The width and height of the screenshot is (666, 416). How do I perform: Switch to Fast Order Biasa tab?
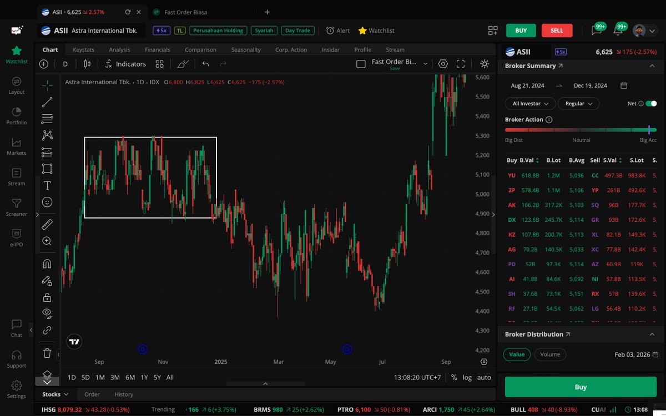(x=187, y=12)
